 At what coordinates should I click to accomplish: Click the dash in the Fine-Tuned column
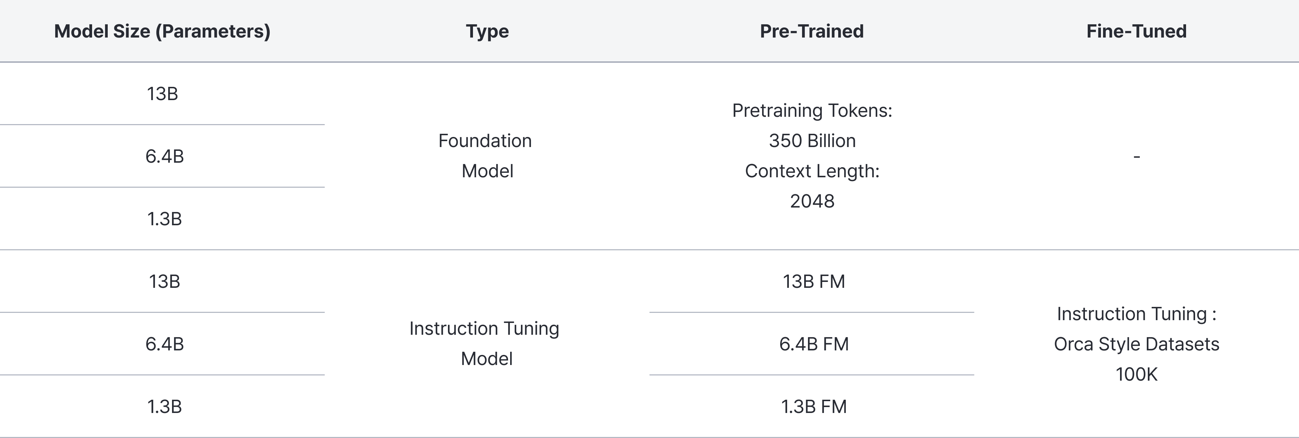point(1137,156)
